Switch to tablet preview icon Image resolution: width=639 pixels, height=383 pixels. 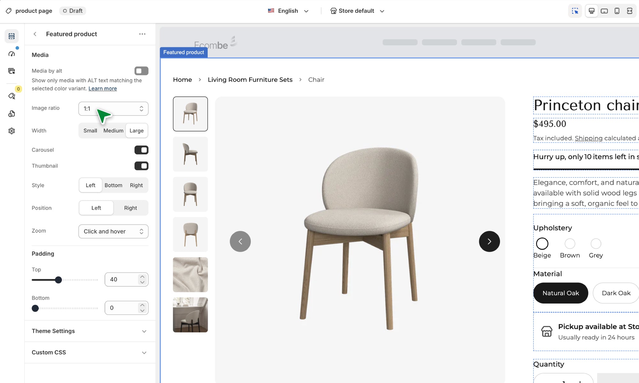(x=604, y=11)
